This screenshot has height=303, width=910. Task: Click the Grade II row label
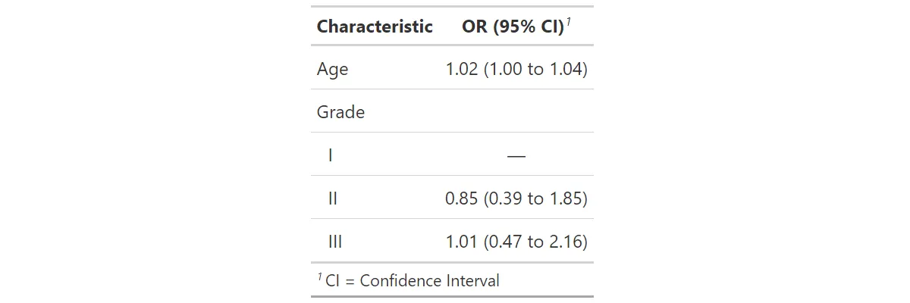333,198
